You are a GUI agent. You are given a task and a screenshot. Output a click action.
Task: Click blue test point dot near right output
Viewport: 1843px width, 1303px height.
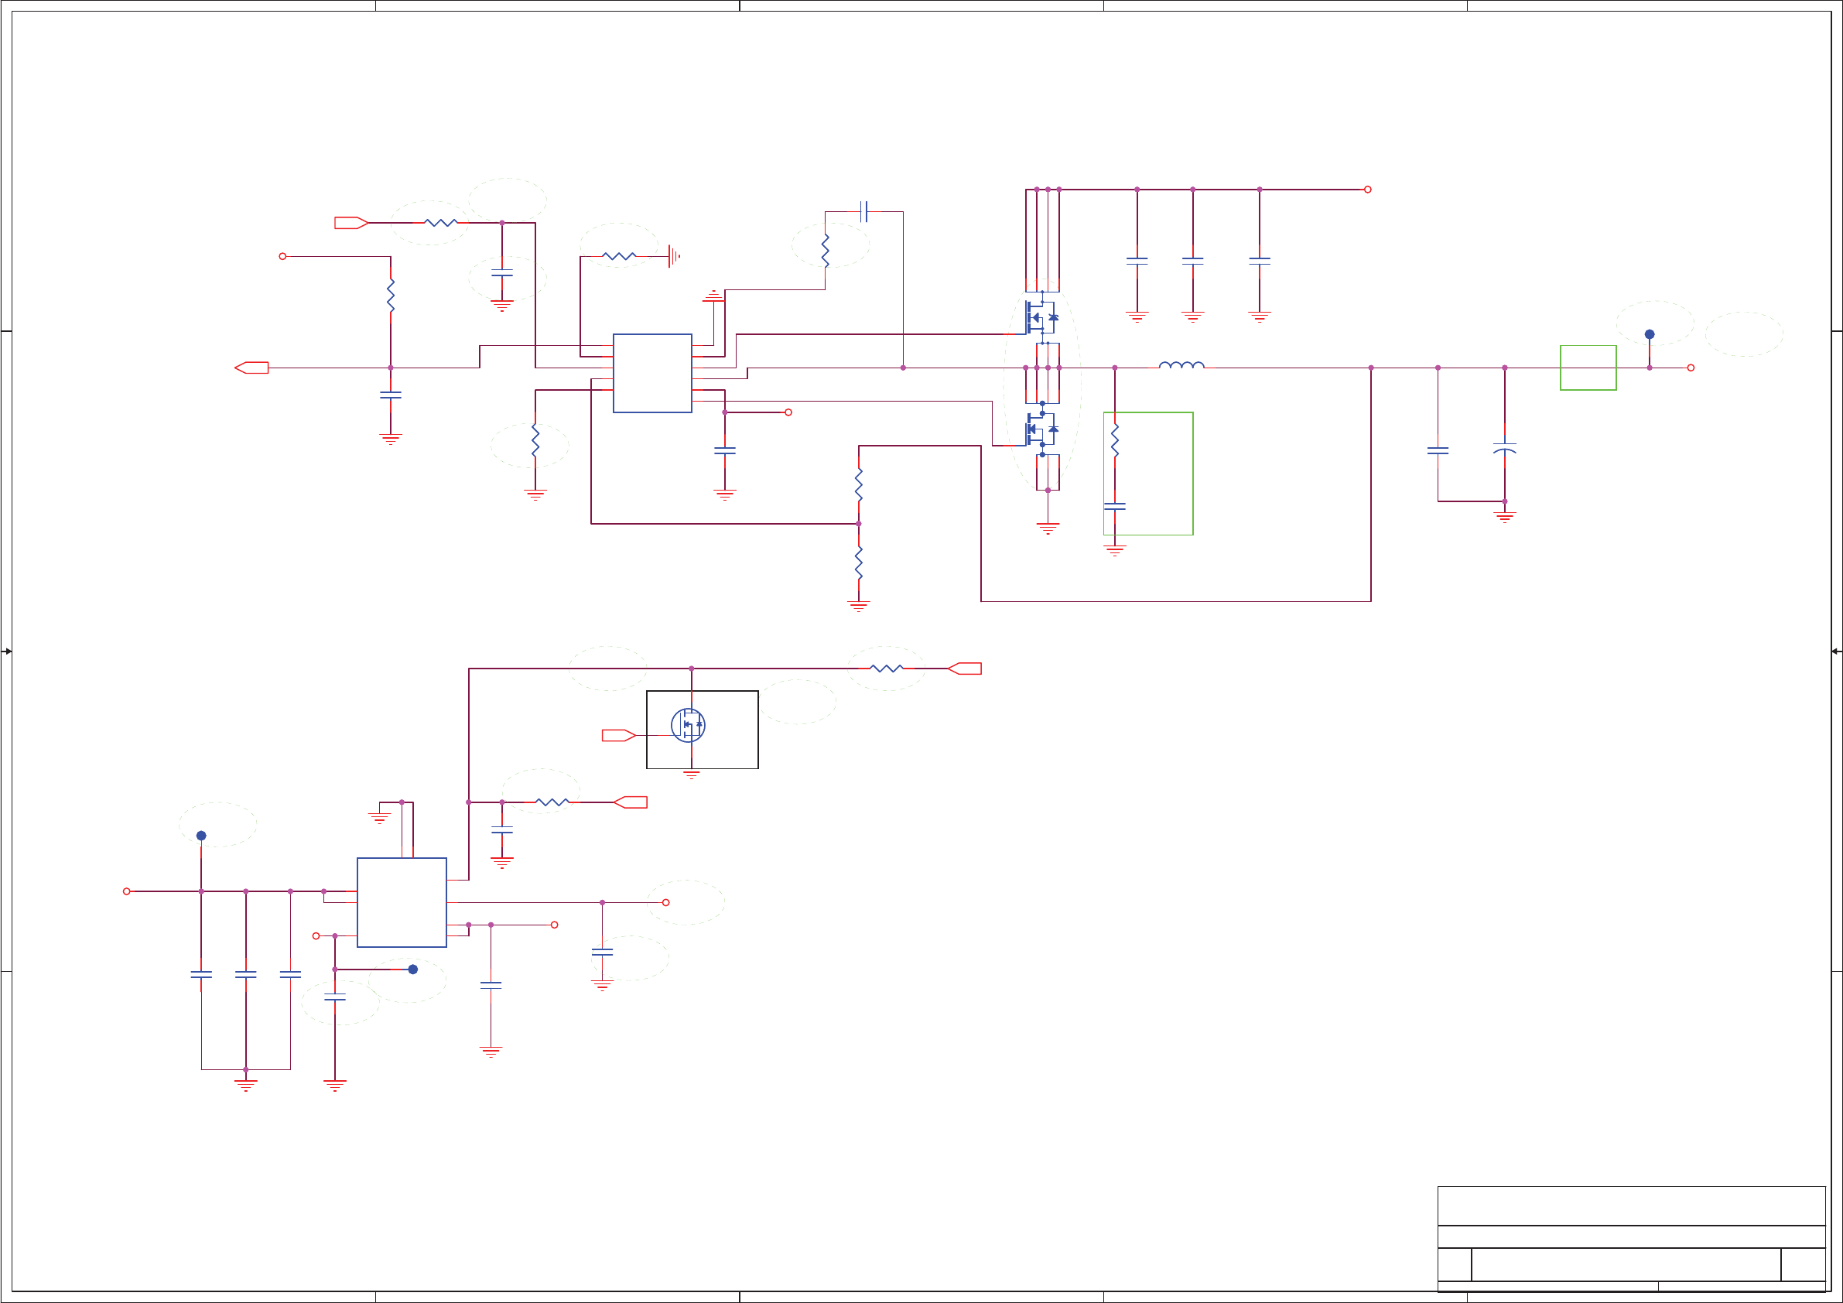point(1650,334)
